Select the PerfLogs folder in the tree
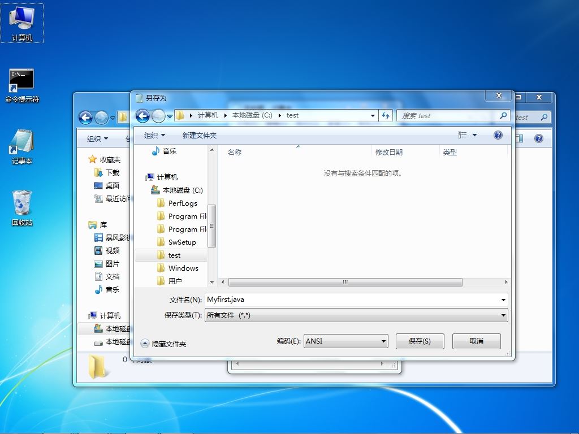The width and height of the screenshot is (579, 434). tap(177, 203)
